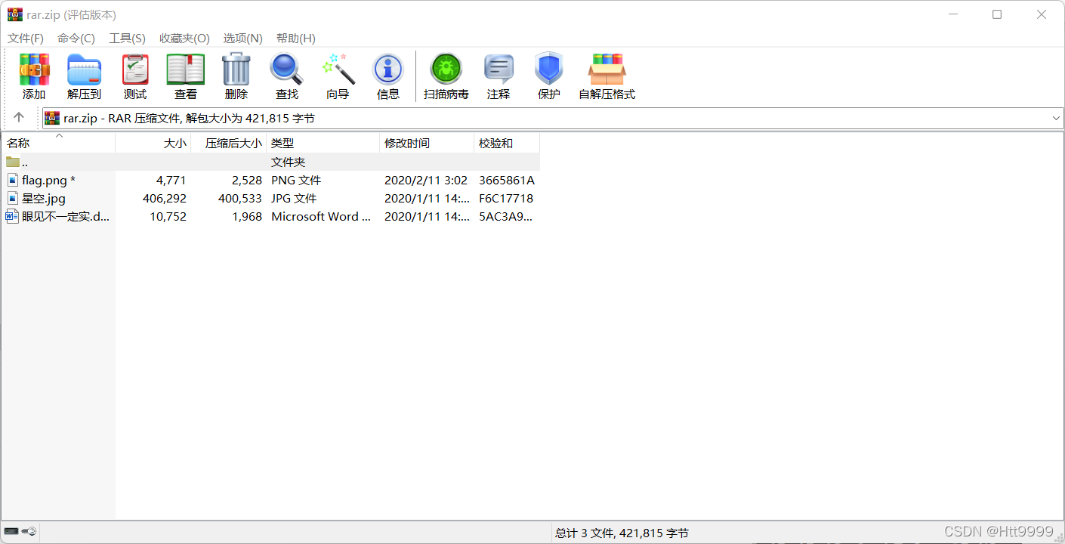Click the 保护 (Protect) shield icon
Screen dimensions: 1065x544
549,69
